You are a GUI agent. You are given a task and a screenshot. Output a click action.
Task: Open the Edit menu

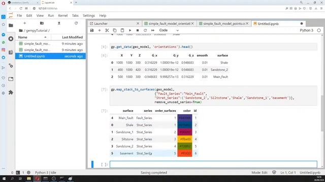(29, 16)
